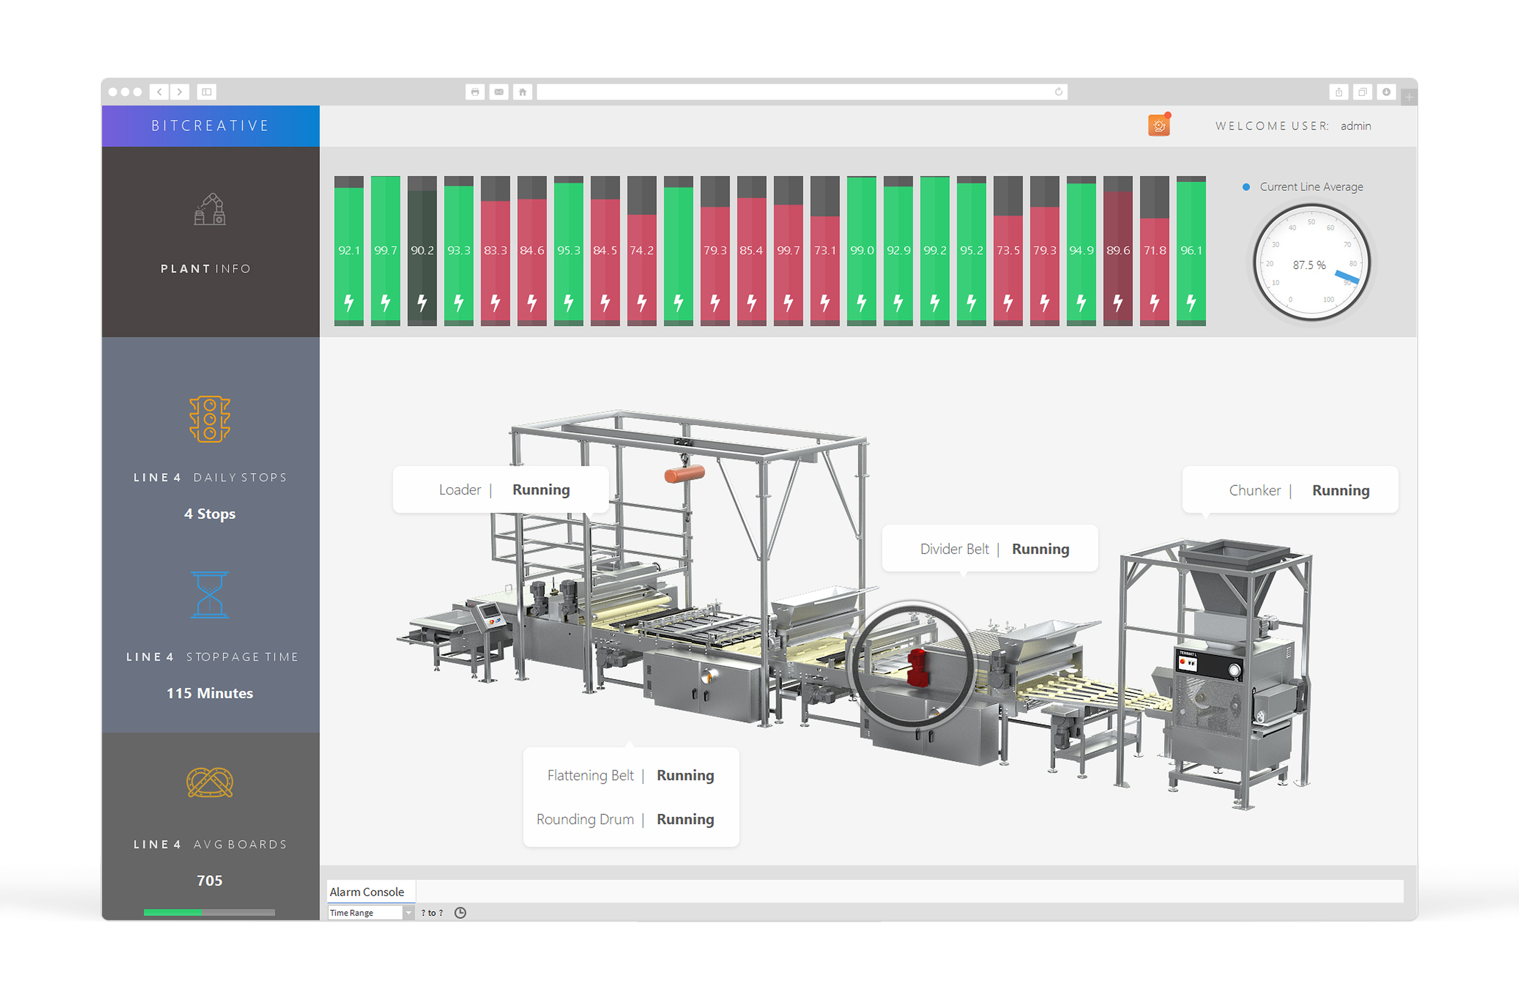Switch to the Alarm Console tab
Screen dimensions: 1519x998
click(369, 891)
